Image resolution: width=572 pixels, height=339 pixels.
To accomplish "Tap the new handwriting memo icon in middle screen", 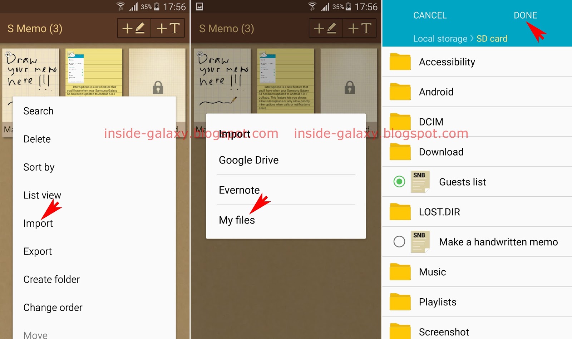I will (x=326, y=28).
